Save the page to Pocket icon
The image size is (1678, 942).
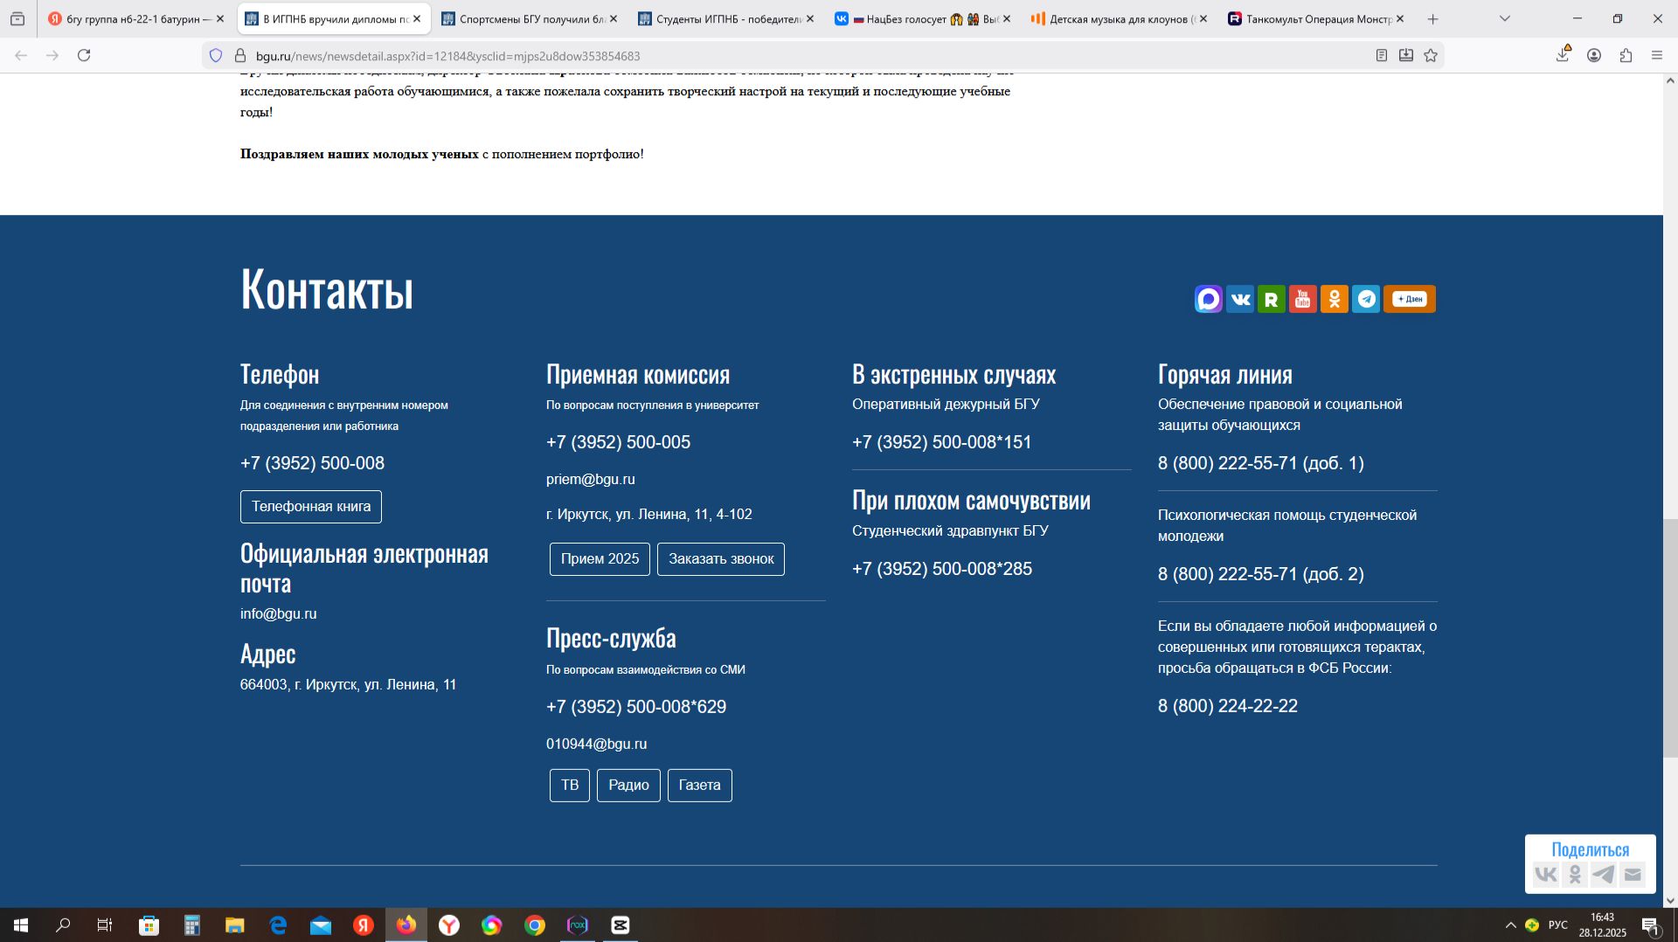(x=1405, y=55)
